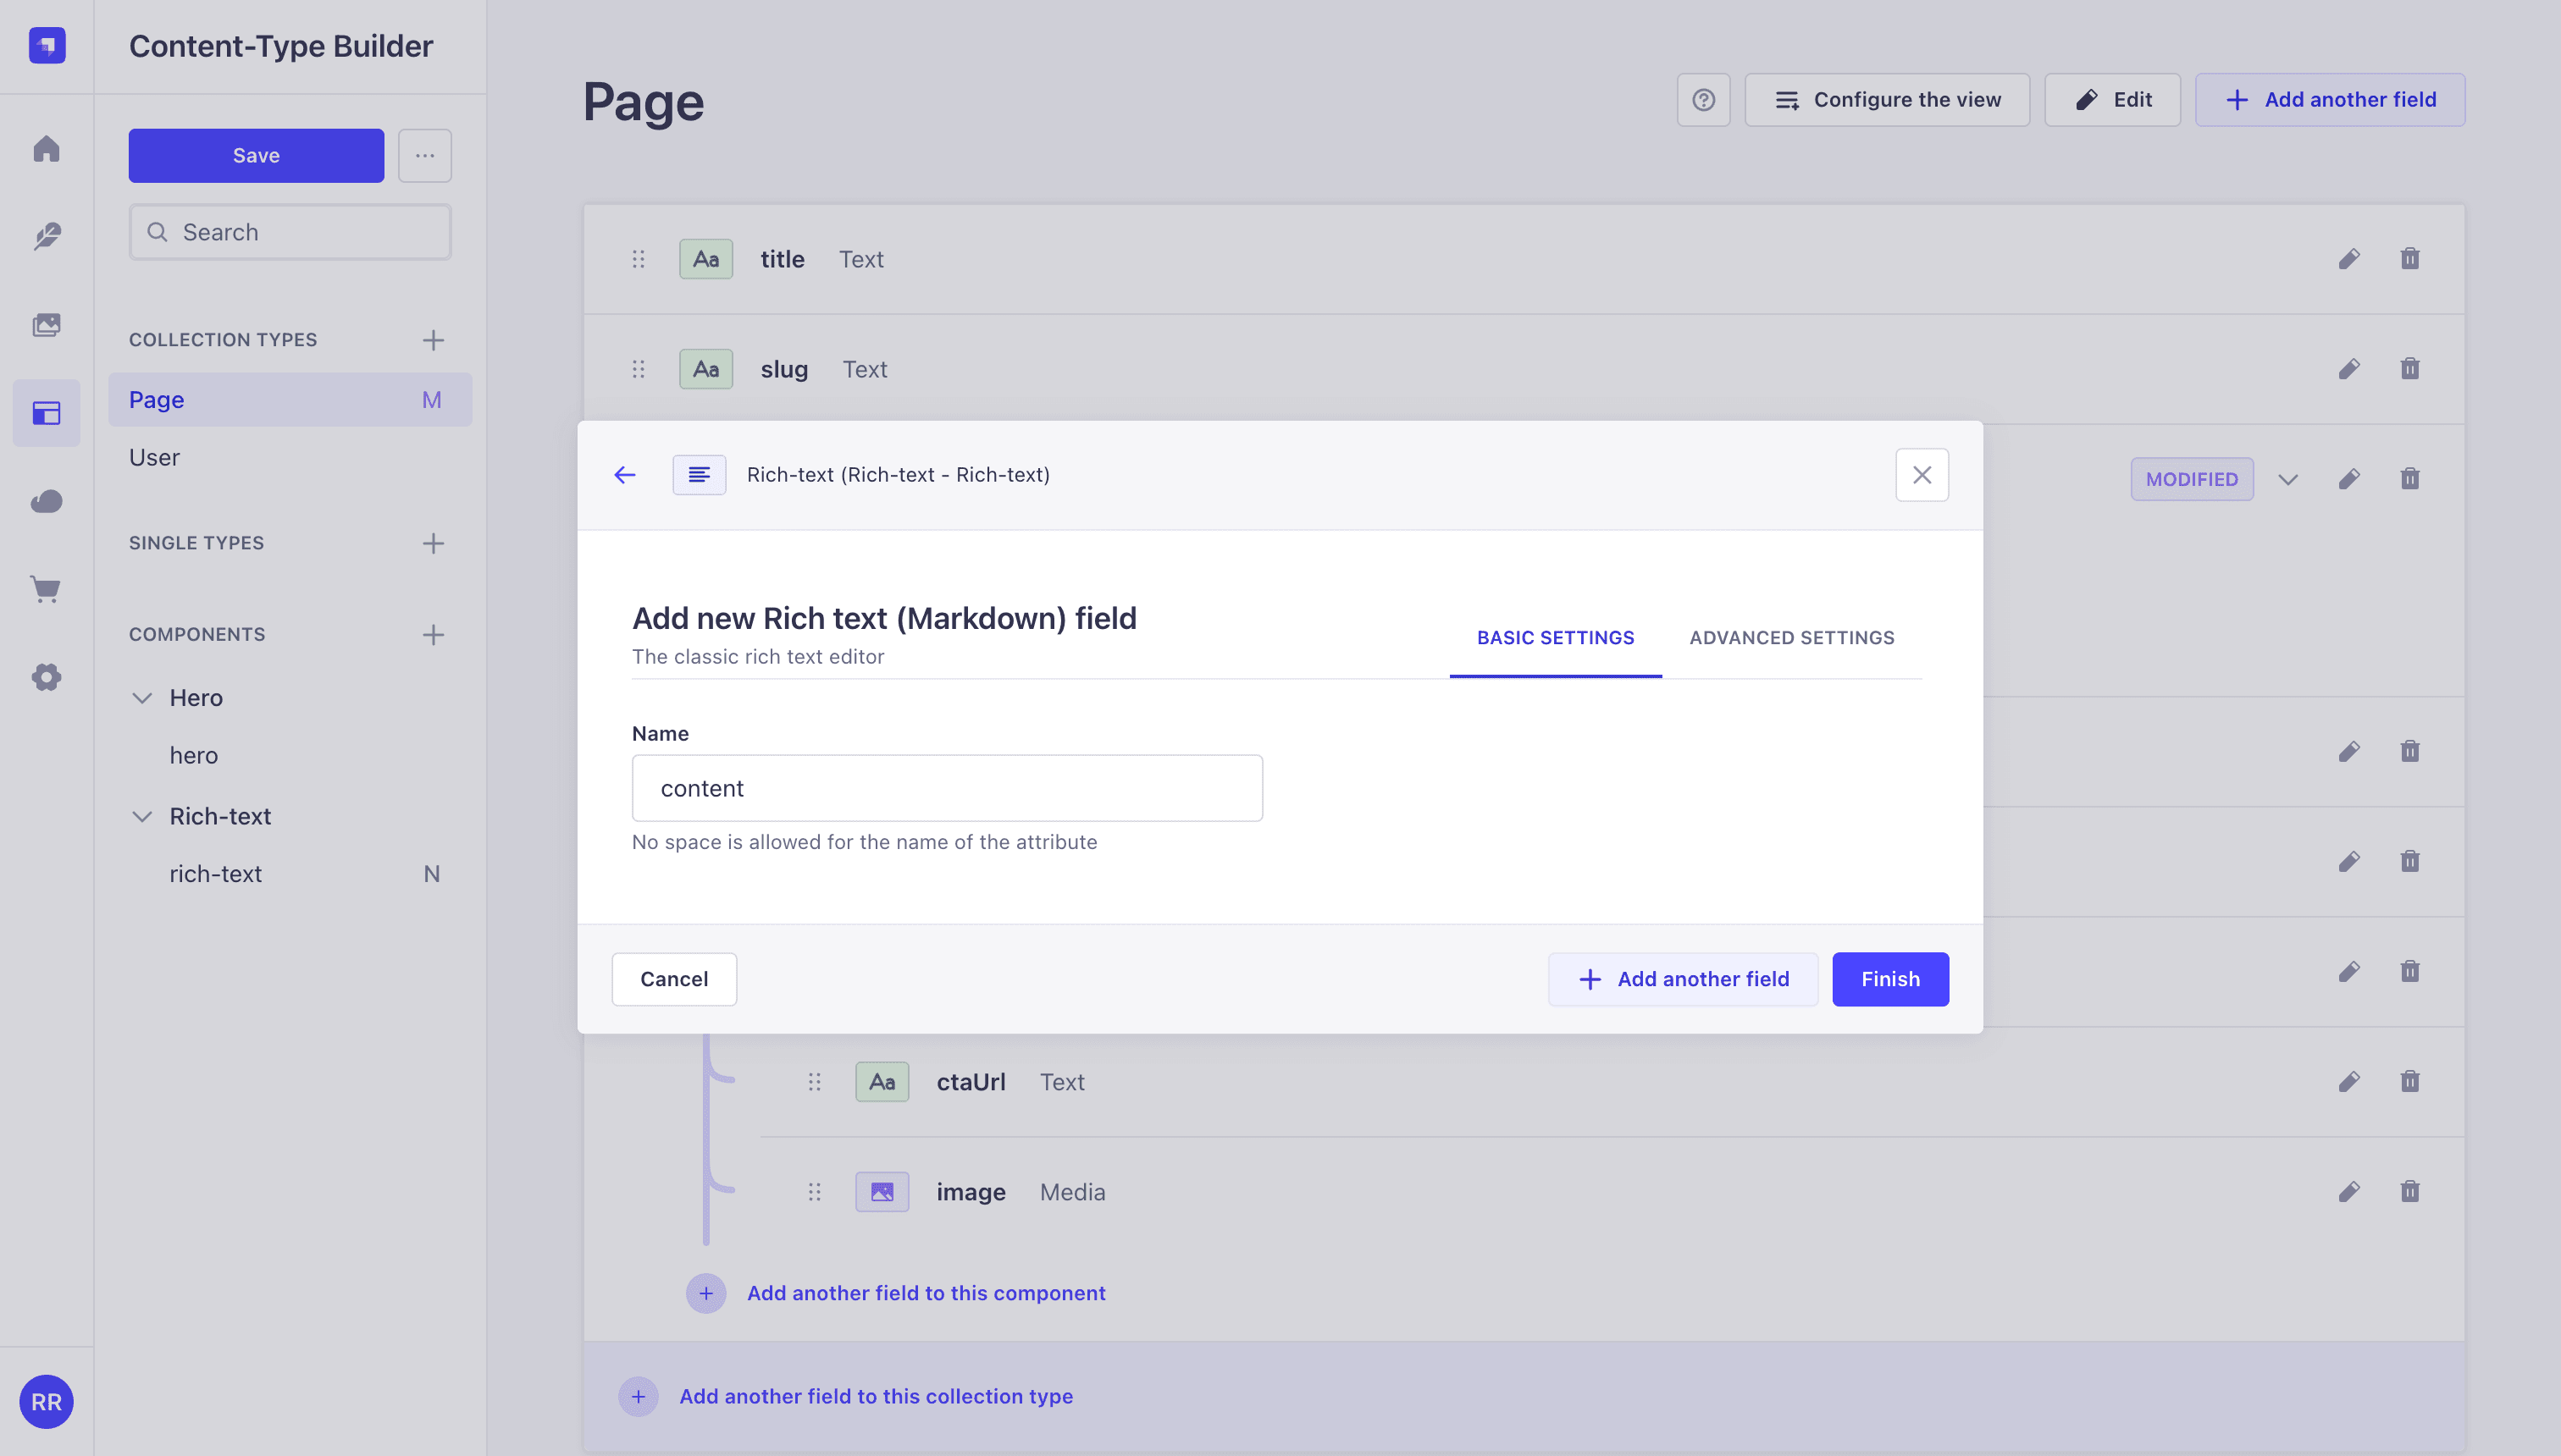Click the Finish button
The width and height of the screenshot is (2561, 1456).
1889,979
